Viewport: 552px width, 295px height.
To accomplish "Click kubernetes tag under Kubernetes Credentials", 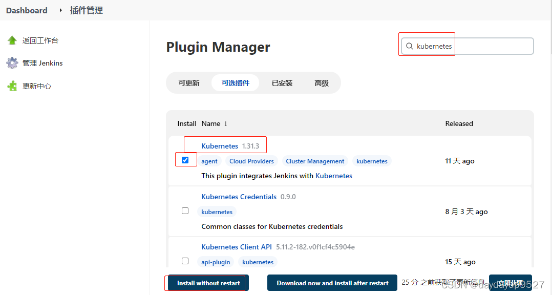I will (217, 212).
